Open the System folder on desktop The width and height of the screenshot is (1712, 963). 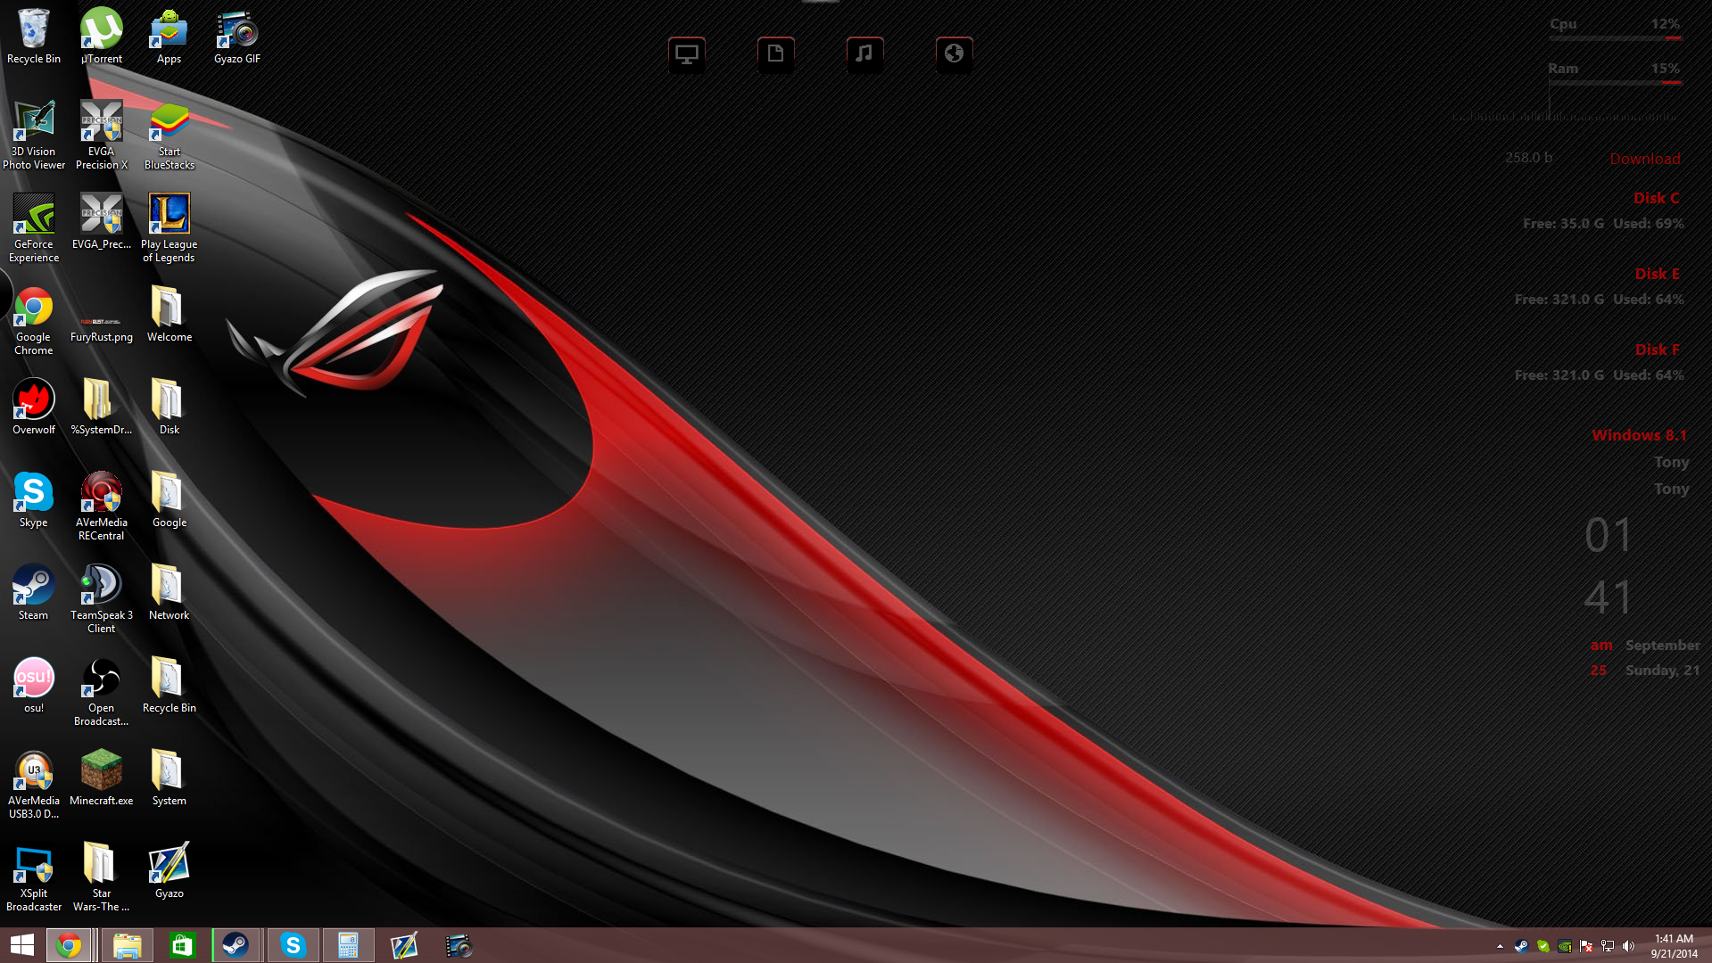[x=169, y=778]
